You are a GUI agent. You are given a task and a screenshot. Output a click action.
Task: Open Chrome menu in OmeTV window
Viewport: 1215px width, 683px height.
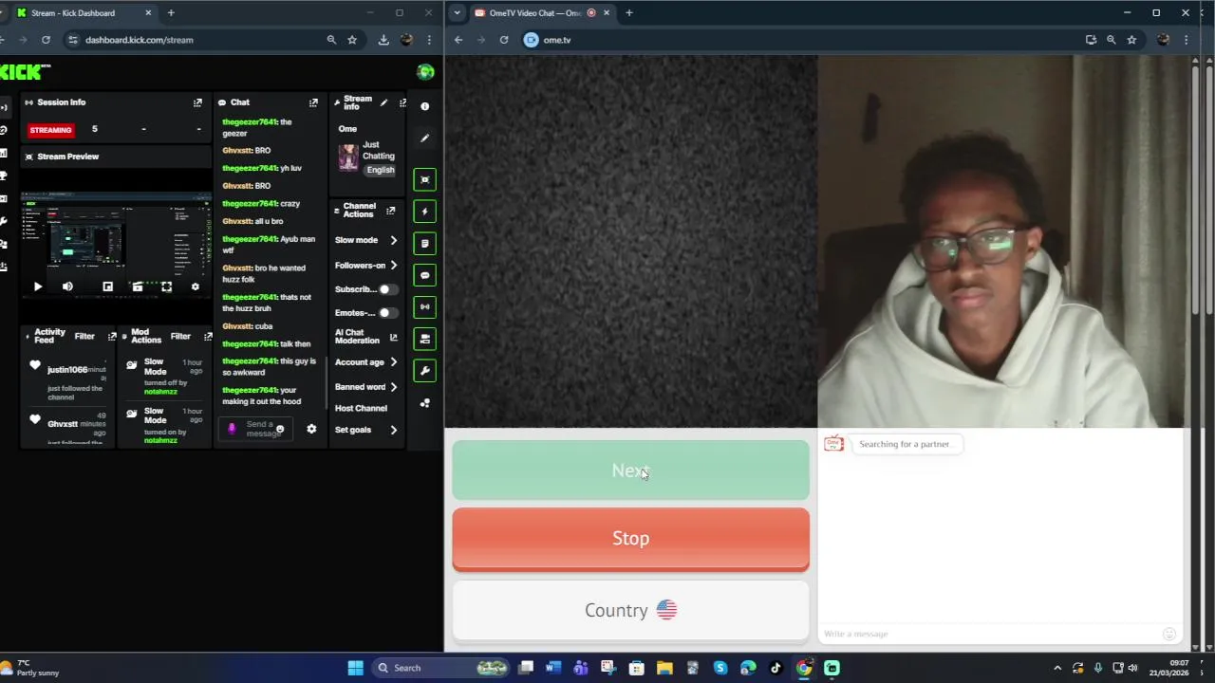(x=1186, y=40)
